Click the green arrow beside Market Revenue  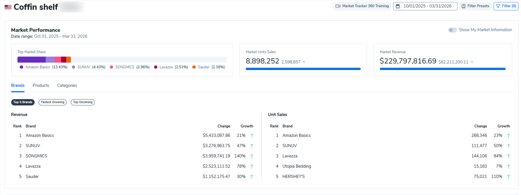pyautogui.click(x=472, y=62)
